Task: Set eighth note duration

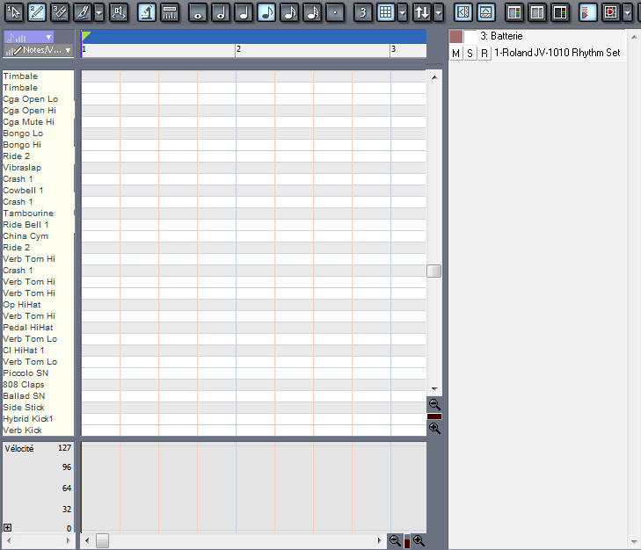Action: 266,12
